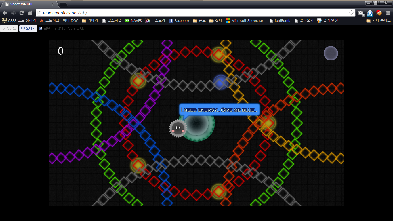This screenshot has width=393, height=221.
Task: Open the CSS3 코드 생성기 bookmark
Action: pos(19,20)
